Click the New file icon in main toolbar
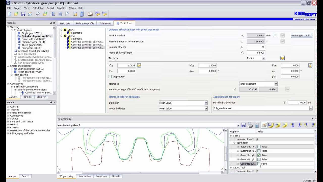This screenshot has width=323, height=182. 9,14
